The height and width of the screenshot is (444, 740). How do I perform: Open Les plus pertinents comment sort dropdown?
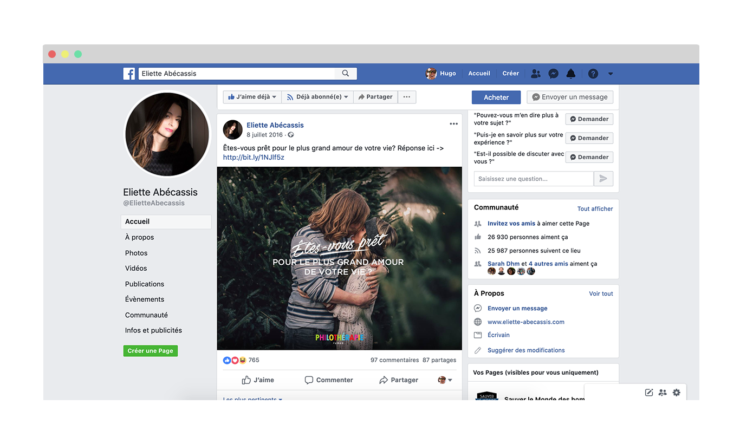click(x=252, y=399)
